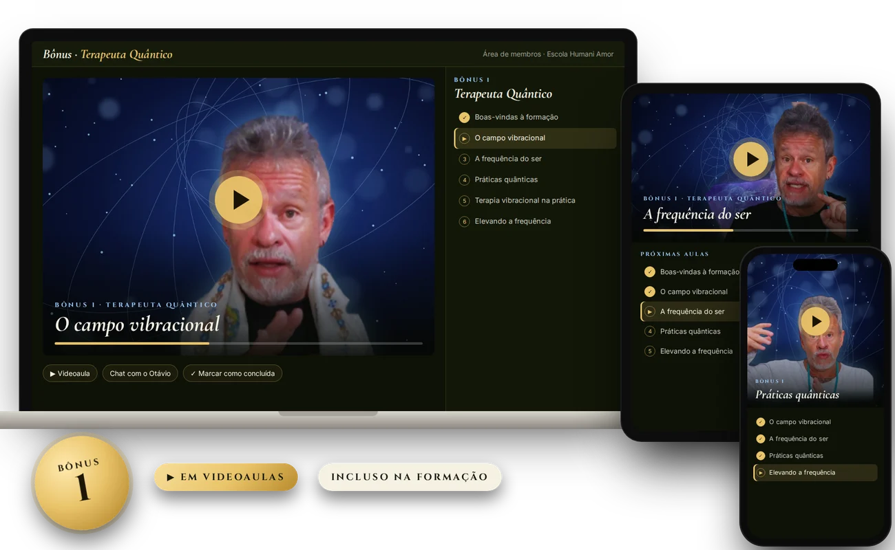Viewport: 895px width, 550px height.
Task: Click number 4 icon beside tablet Práticas quânticas
Action: (x=649, y=331)
